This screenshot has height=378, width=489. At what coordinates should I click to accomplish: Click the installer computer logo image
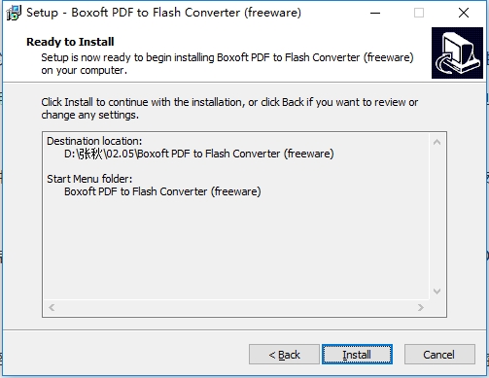tap(457, 52)
